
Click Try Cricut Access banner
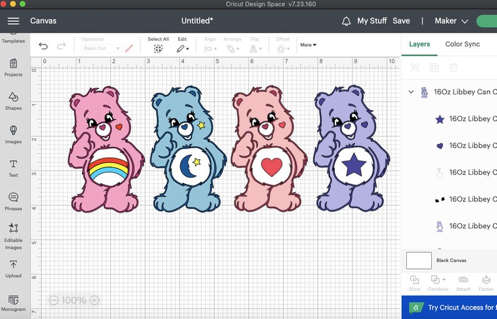[449, 307]
